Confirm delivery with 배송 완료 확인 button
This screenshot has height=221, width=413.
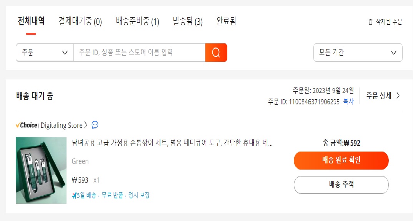341,160
